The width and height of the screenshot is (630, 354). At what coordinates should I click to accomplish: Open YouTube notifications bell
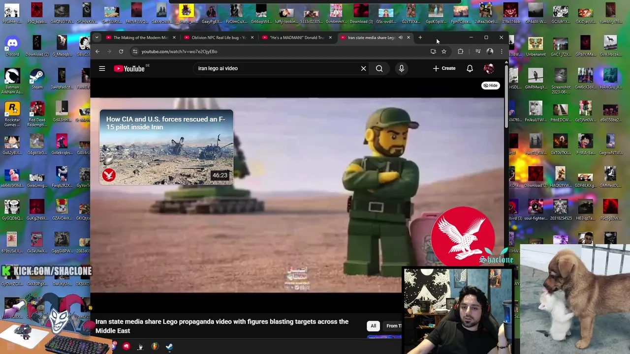coord(470,68)
